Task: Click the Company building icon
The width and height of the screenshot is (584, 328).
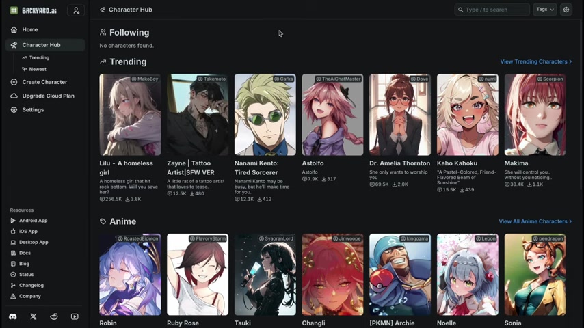Action: point(13,296)
